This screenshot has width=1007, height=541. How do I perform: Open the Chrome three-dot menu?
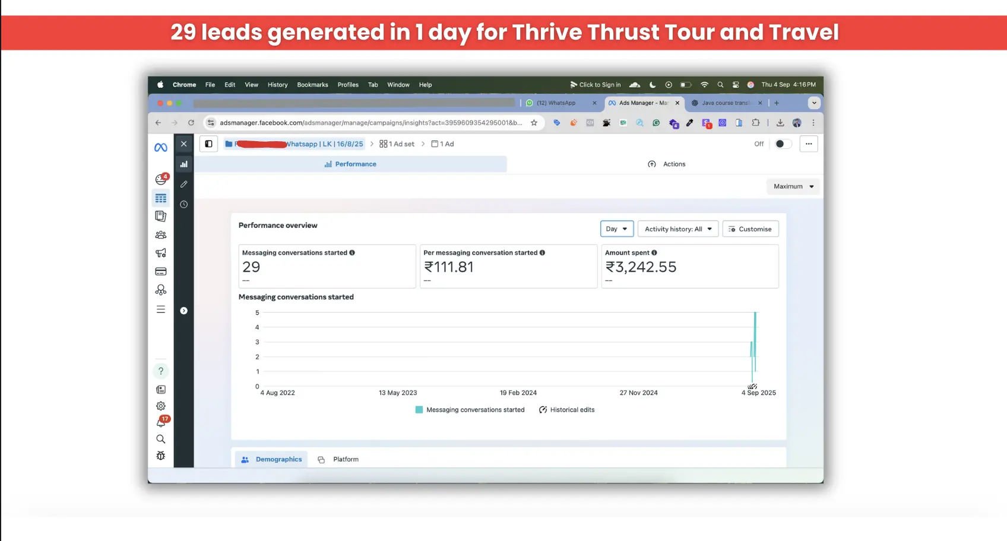point(813,123)
